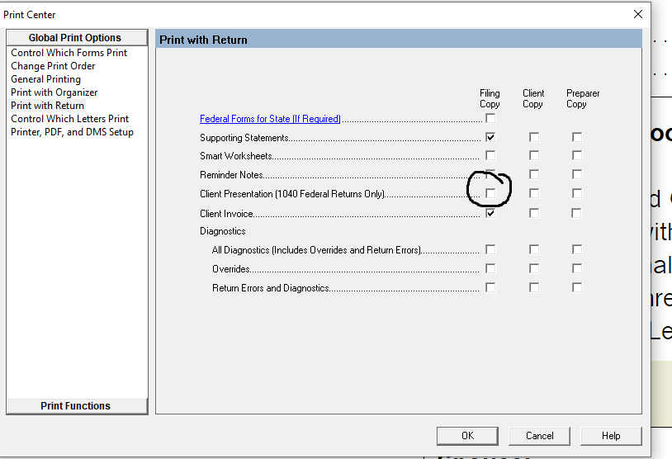Tick Preparer Copy for Return Errors and Diagnostics

(x=577, y=287)
